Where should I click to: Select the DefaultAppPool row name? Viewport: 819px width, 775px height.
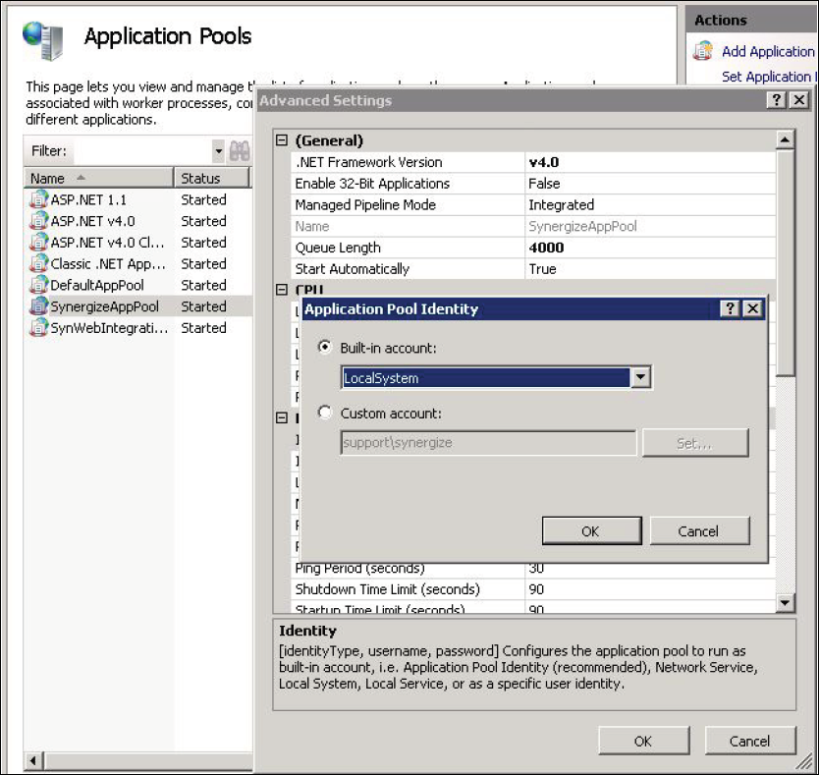[97, 285]
